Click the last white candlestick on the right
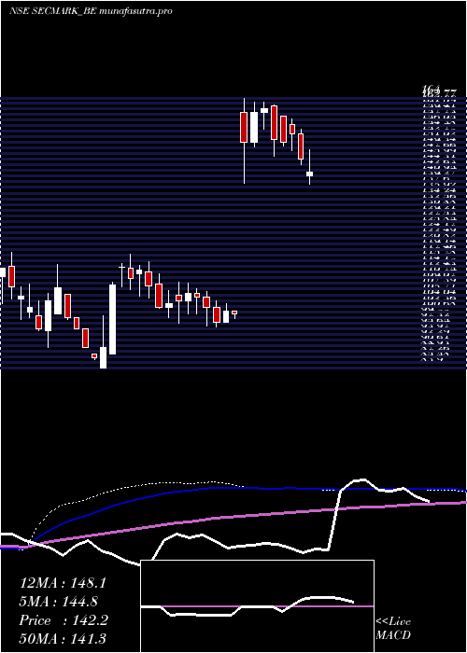This screenshot has height=653, width=467. pyautogui.click(x=309, y=174)
